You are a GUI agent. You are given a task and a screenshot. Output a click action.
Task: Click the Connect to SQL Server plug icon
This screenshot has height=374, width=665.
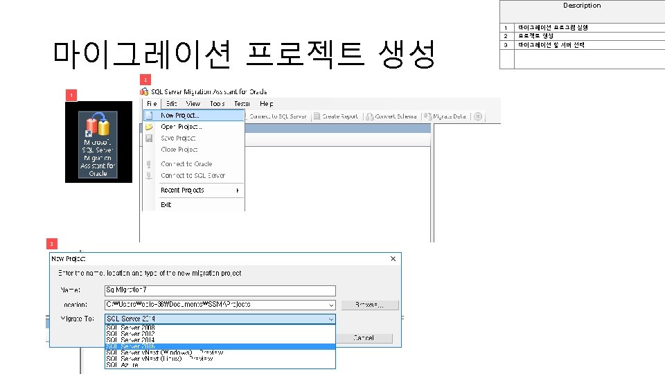(149, 175)
